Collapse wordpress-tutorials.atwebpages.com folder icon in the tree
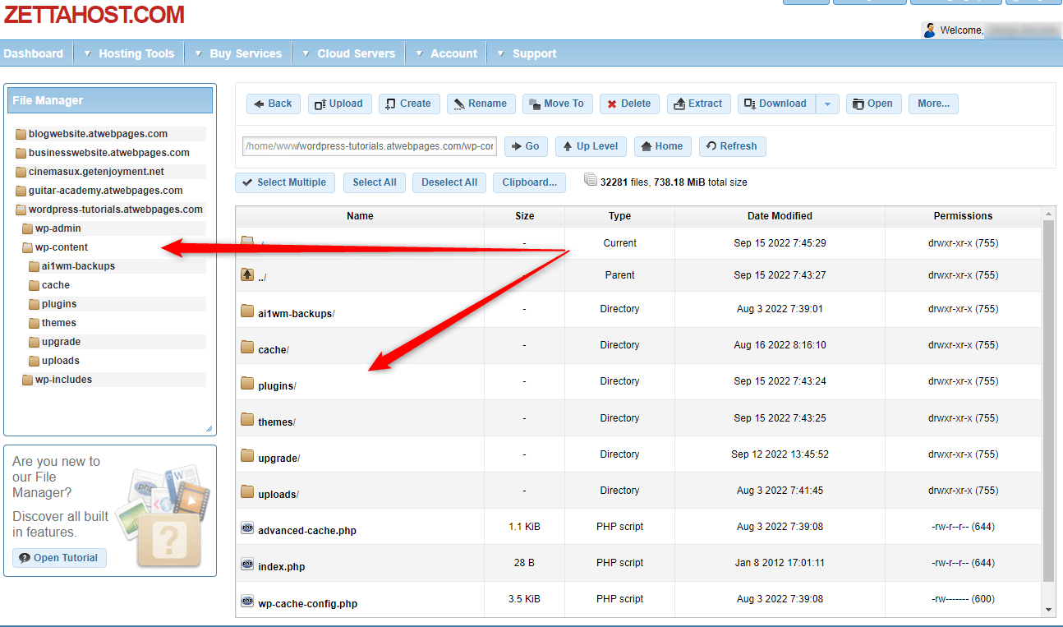The image size is (1063, 627). click(21, 210)
